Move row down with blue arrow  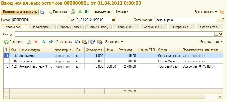point(51,42)
